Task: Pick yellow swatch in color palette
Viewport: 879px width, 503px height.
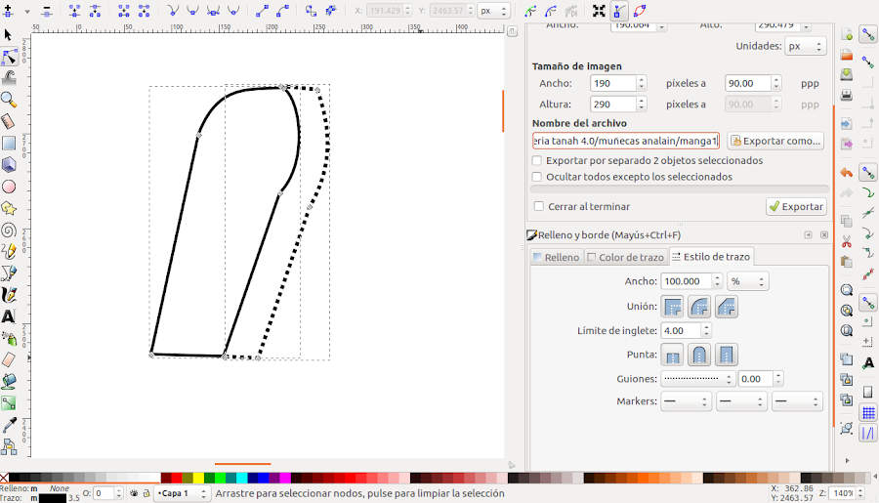Action: [x=198, y=478]
